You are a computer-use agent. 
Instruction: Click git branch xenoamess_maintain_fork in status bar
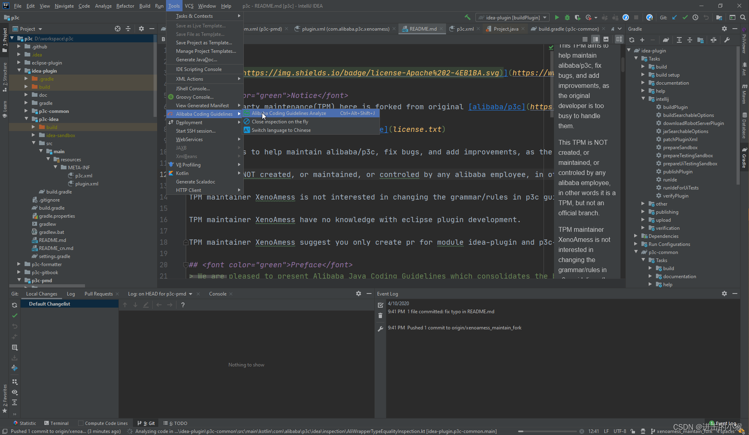pyautogui.click(x=681, y=431)
